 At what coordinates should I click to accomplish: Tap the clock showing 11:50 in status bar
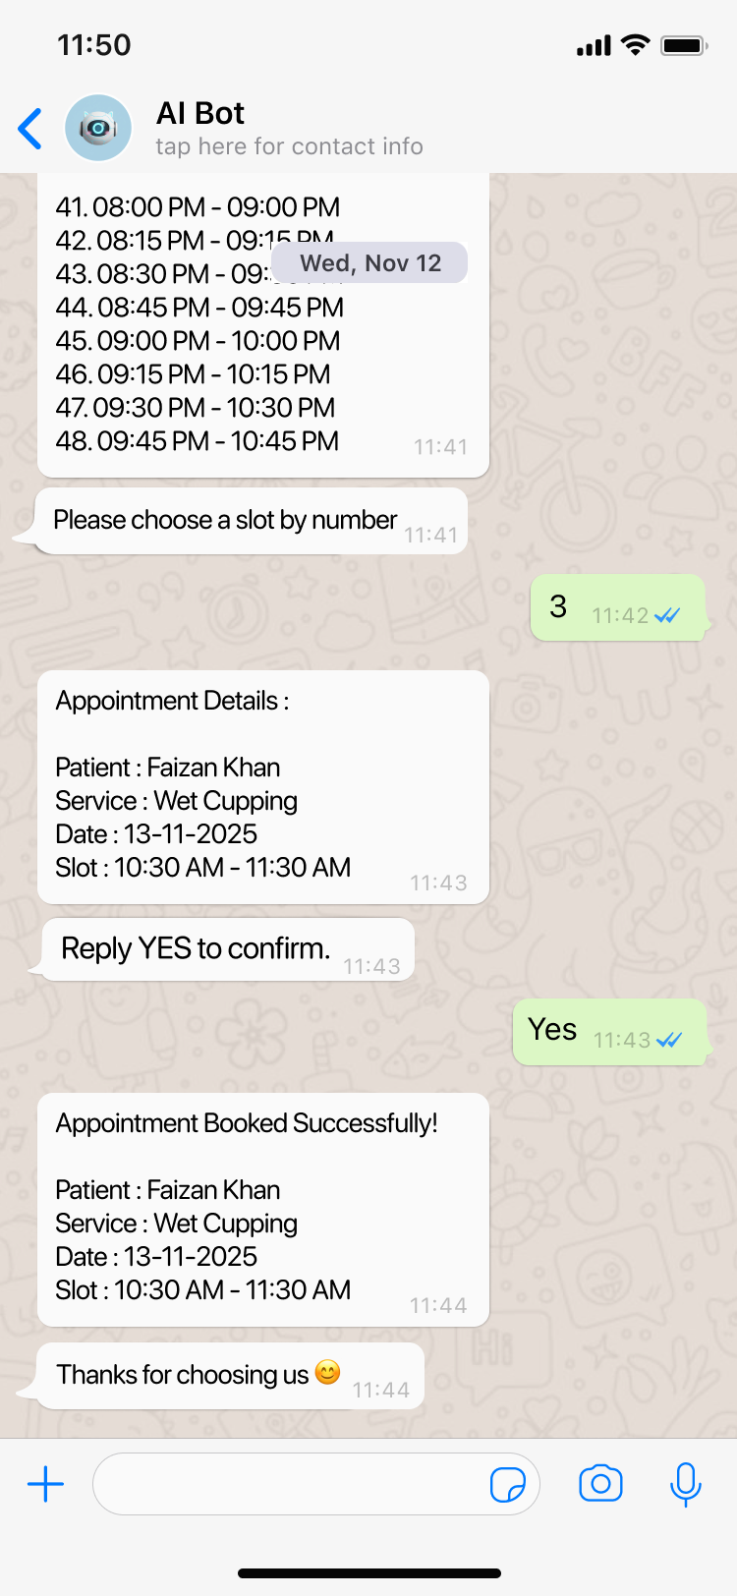point(94,44)
